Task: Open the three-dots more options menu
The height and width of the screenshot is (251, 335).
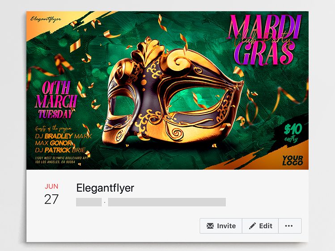Action: pos(290,226)
